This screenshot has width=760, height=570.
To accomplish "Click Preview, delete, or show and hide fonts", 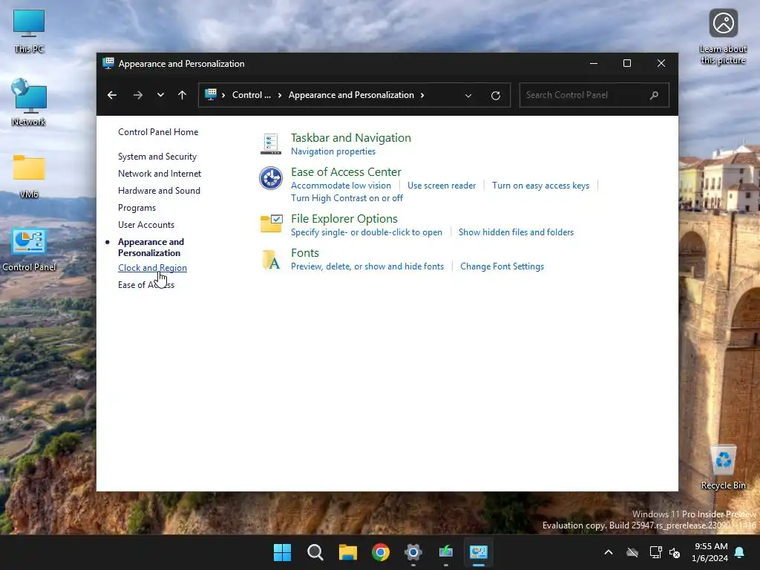I will (367, 266).
